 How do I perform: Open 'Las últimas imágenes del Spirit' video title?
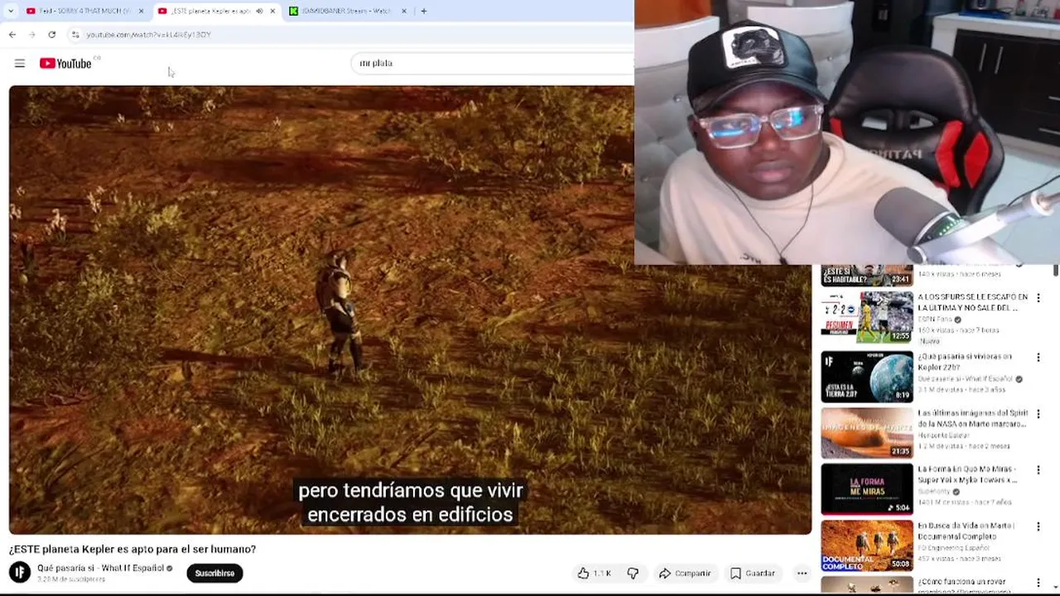click(972, 418)
